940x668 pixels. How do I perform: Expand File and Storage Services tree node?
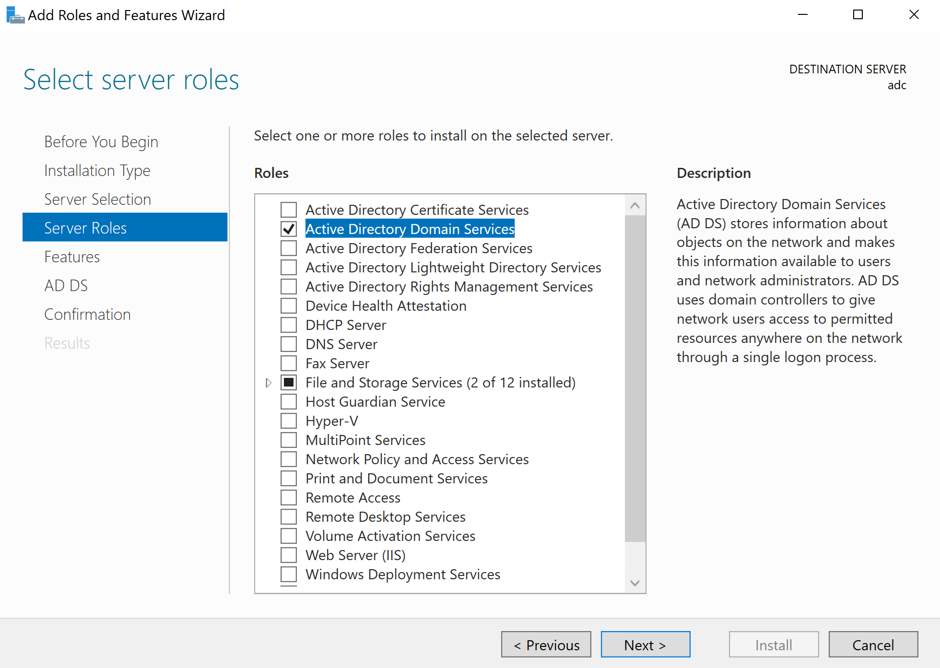tap(269, 383)
